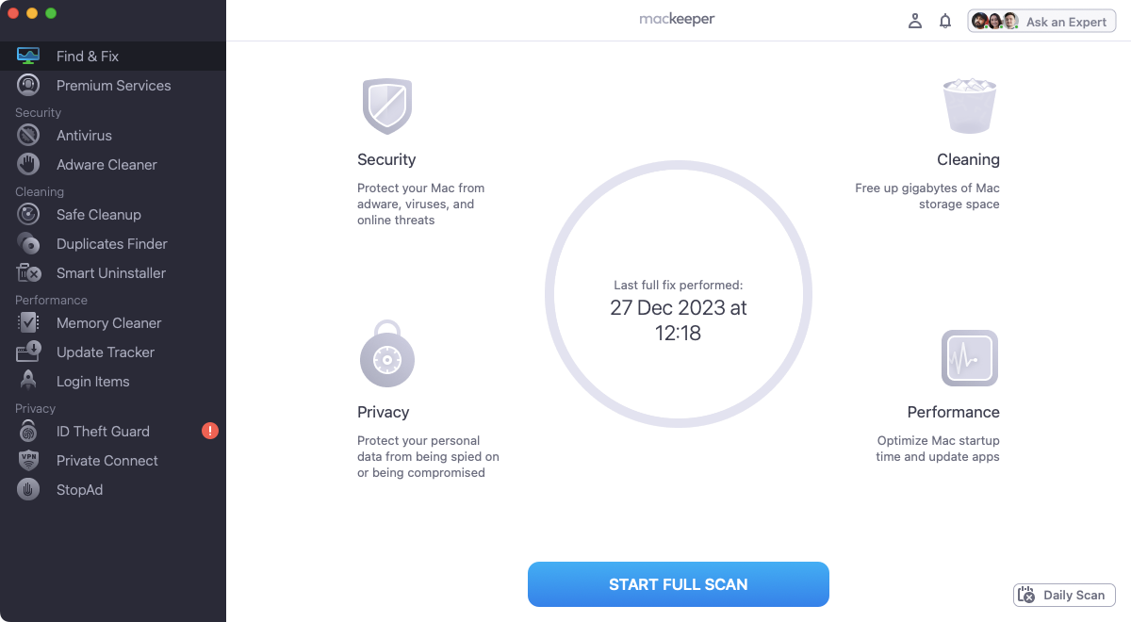Select the Adware Cleaner tool

pos(107,164)
